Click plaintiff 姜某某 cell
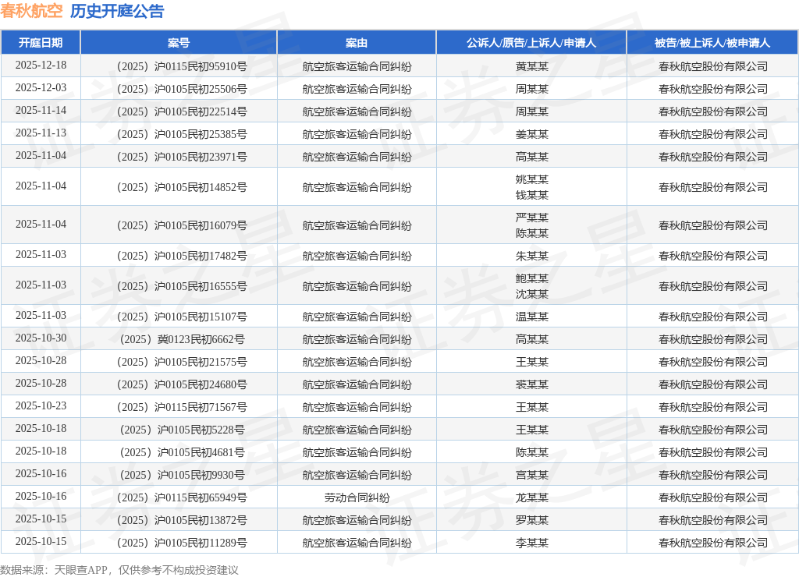The height and width of the screenshot is (577, 799). click(x=531, y=134)
